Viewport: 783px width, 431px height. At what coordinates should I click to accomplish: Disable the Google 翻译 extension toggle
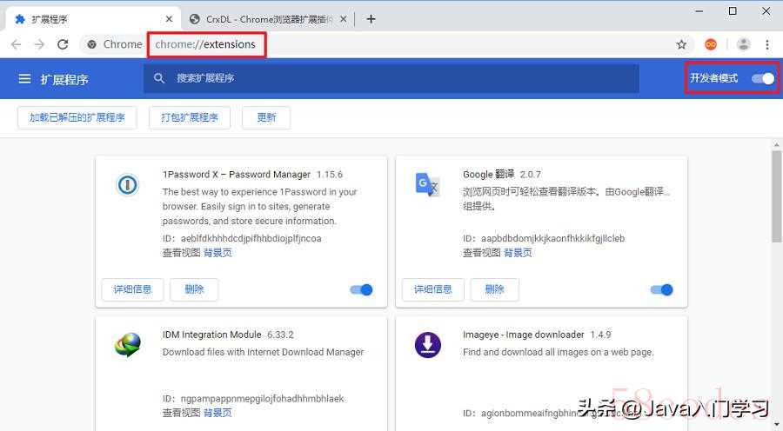[x=661, y=289]
